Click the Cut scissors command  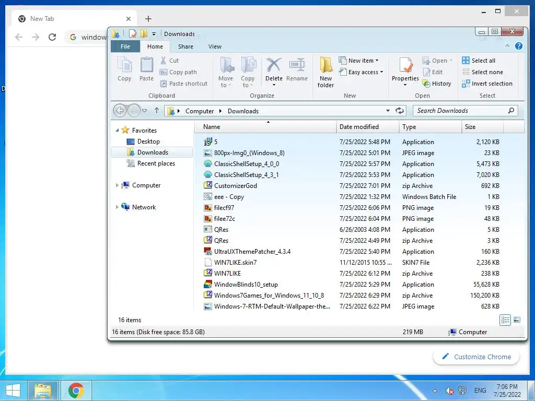[x=170, y=61]
